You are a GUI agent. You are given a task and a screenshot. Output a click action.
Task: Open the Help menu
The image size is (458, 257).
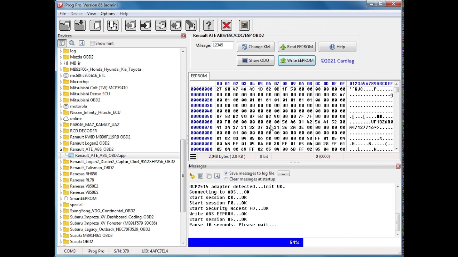pos(124,14)
